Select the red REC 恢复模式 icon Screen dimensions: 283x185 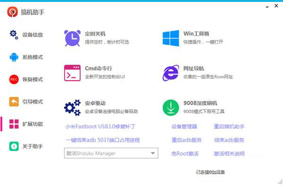(x=14, y=79)
